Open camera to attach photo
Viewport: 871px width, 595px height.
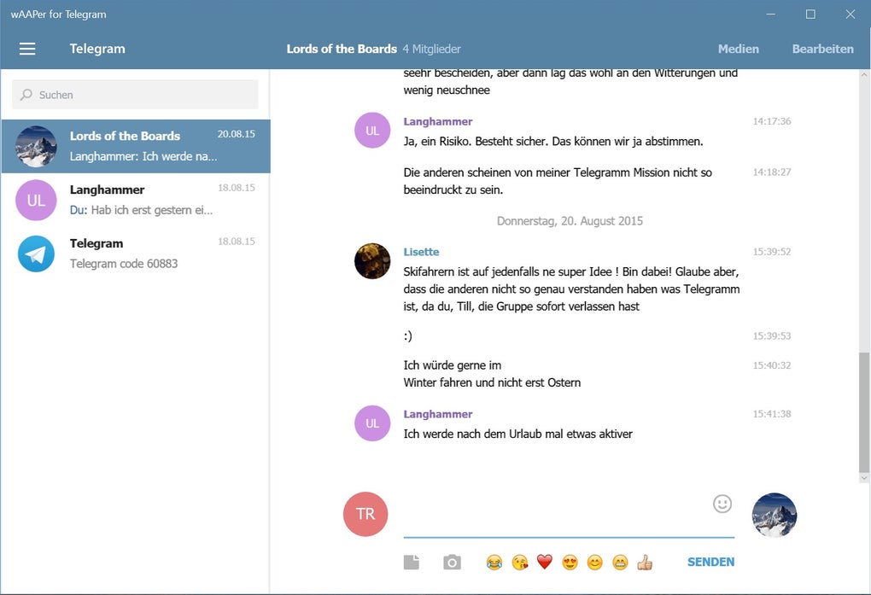point(453,563)
